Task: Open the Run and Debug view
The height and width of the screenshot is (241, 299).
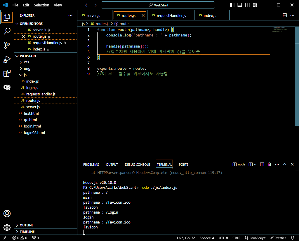Action: 7,60
